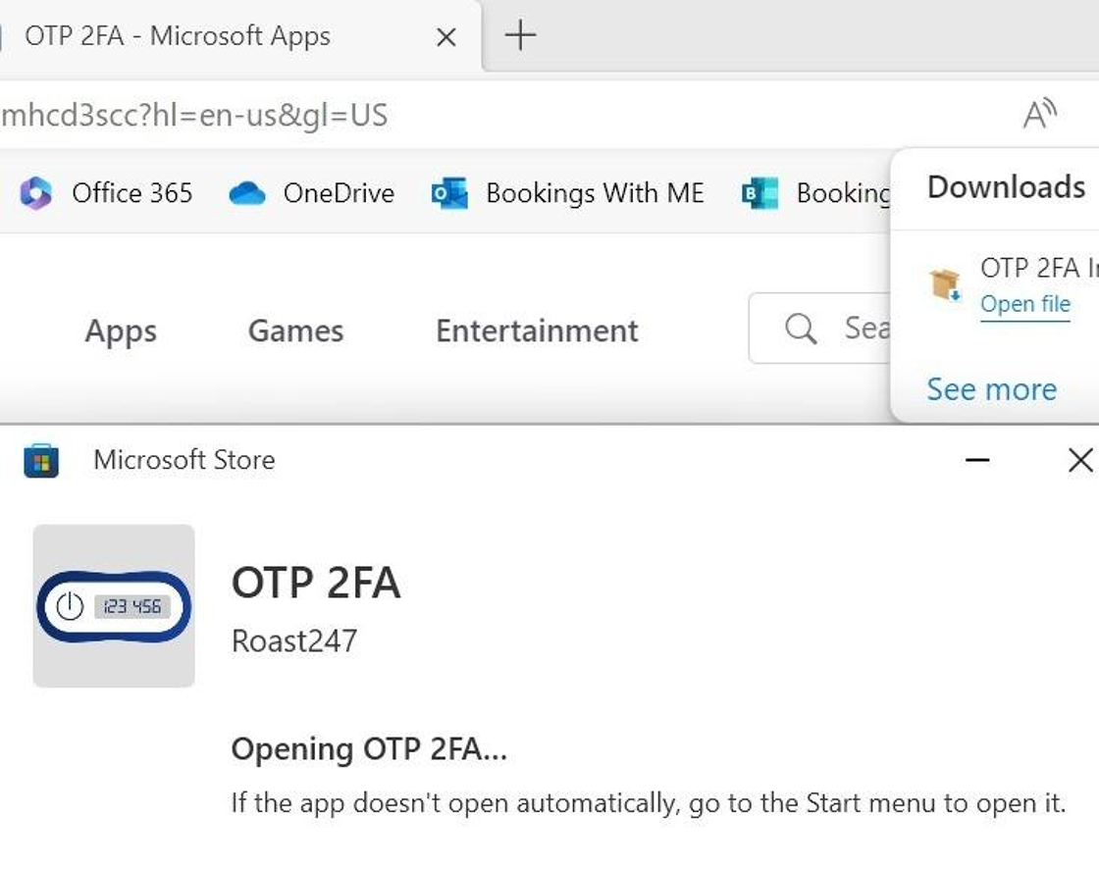Open the Office 365 bookmark
The width and height of the screenshot is (1099, 869).
106,192
